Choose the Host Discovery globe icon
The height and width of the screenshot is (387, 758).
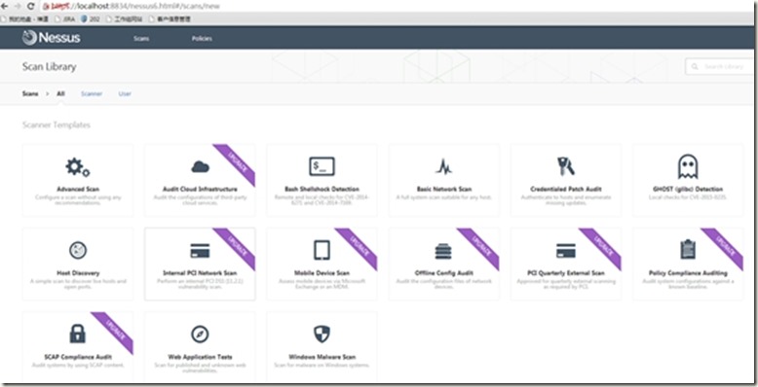coord(78,251)
